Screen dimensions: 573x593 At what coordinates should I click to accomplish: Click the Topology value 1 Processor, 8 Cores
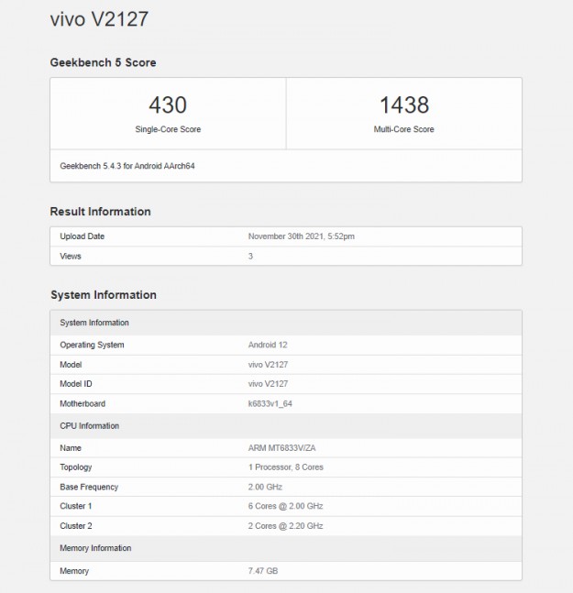pyautogui.click(x=285, y=467)
